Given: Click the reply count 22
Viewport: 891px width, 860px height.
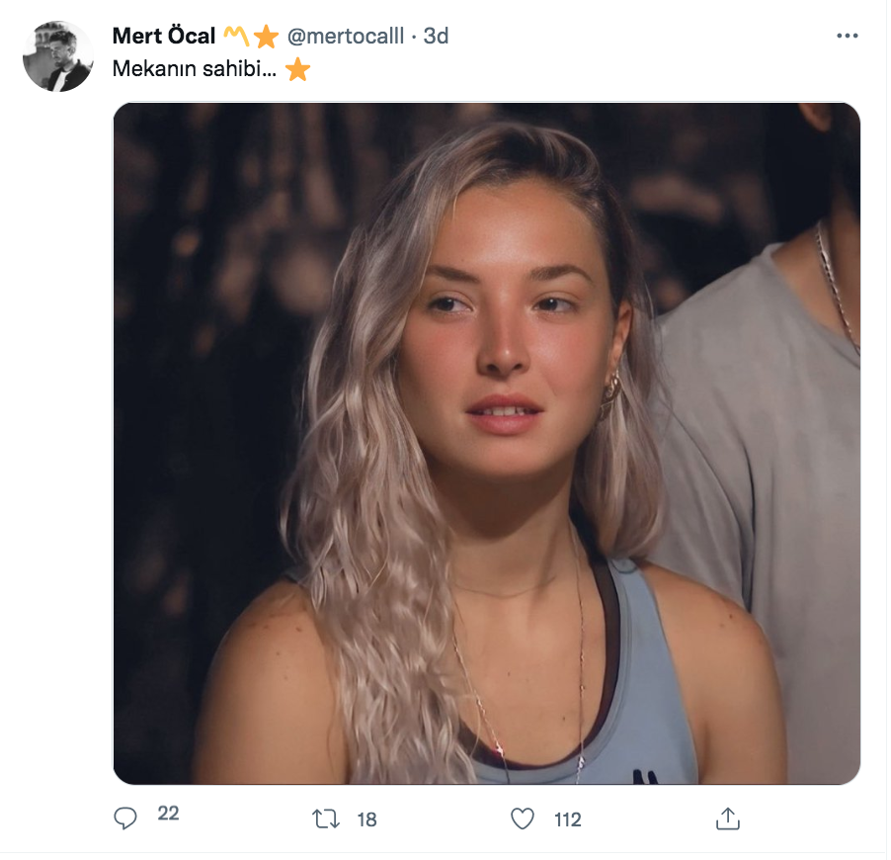Looking at the screenshot, I should (168, 814).
